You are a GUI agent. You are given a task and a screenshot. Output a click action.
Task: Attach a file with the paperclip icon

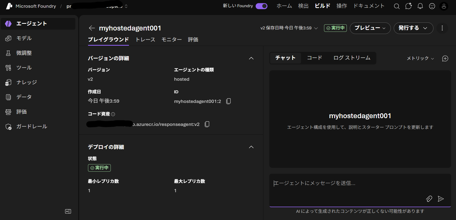coord(429,199)
